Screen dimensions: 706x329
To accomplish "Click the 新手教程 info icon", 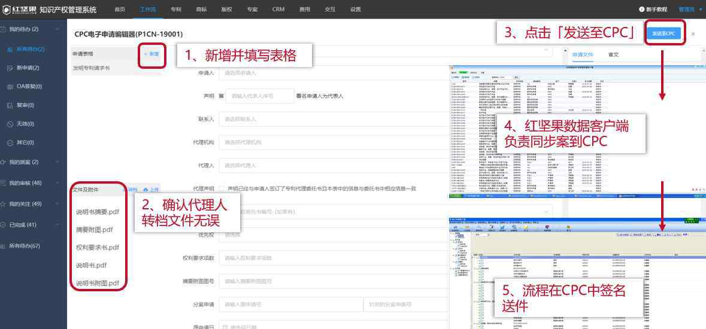I will 641,10.
